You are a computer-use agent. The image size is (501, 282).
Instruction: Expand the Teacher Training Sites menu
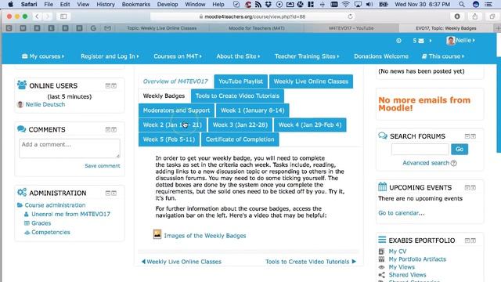coord(307,56)
